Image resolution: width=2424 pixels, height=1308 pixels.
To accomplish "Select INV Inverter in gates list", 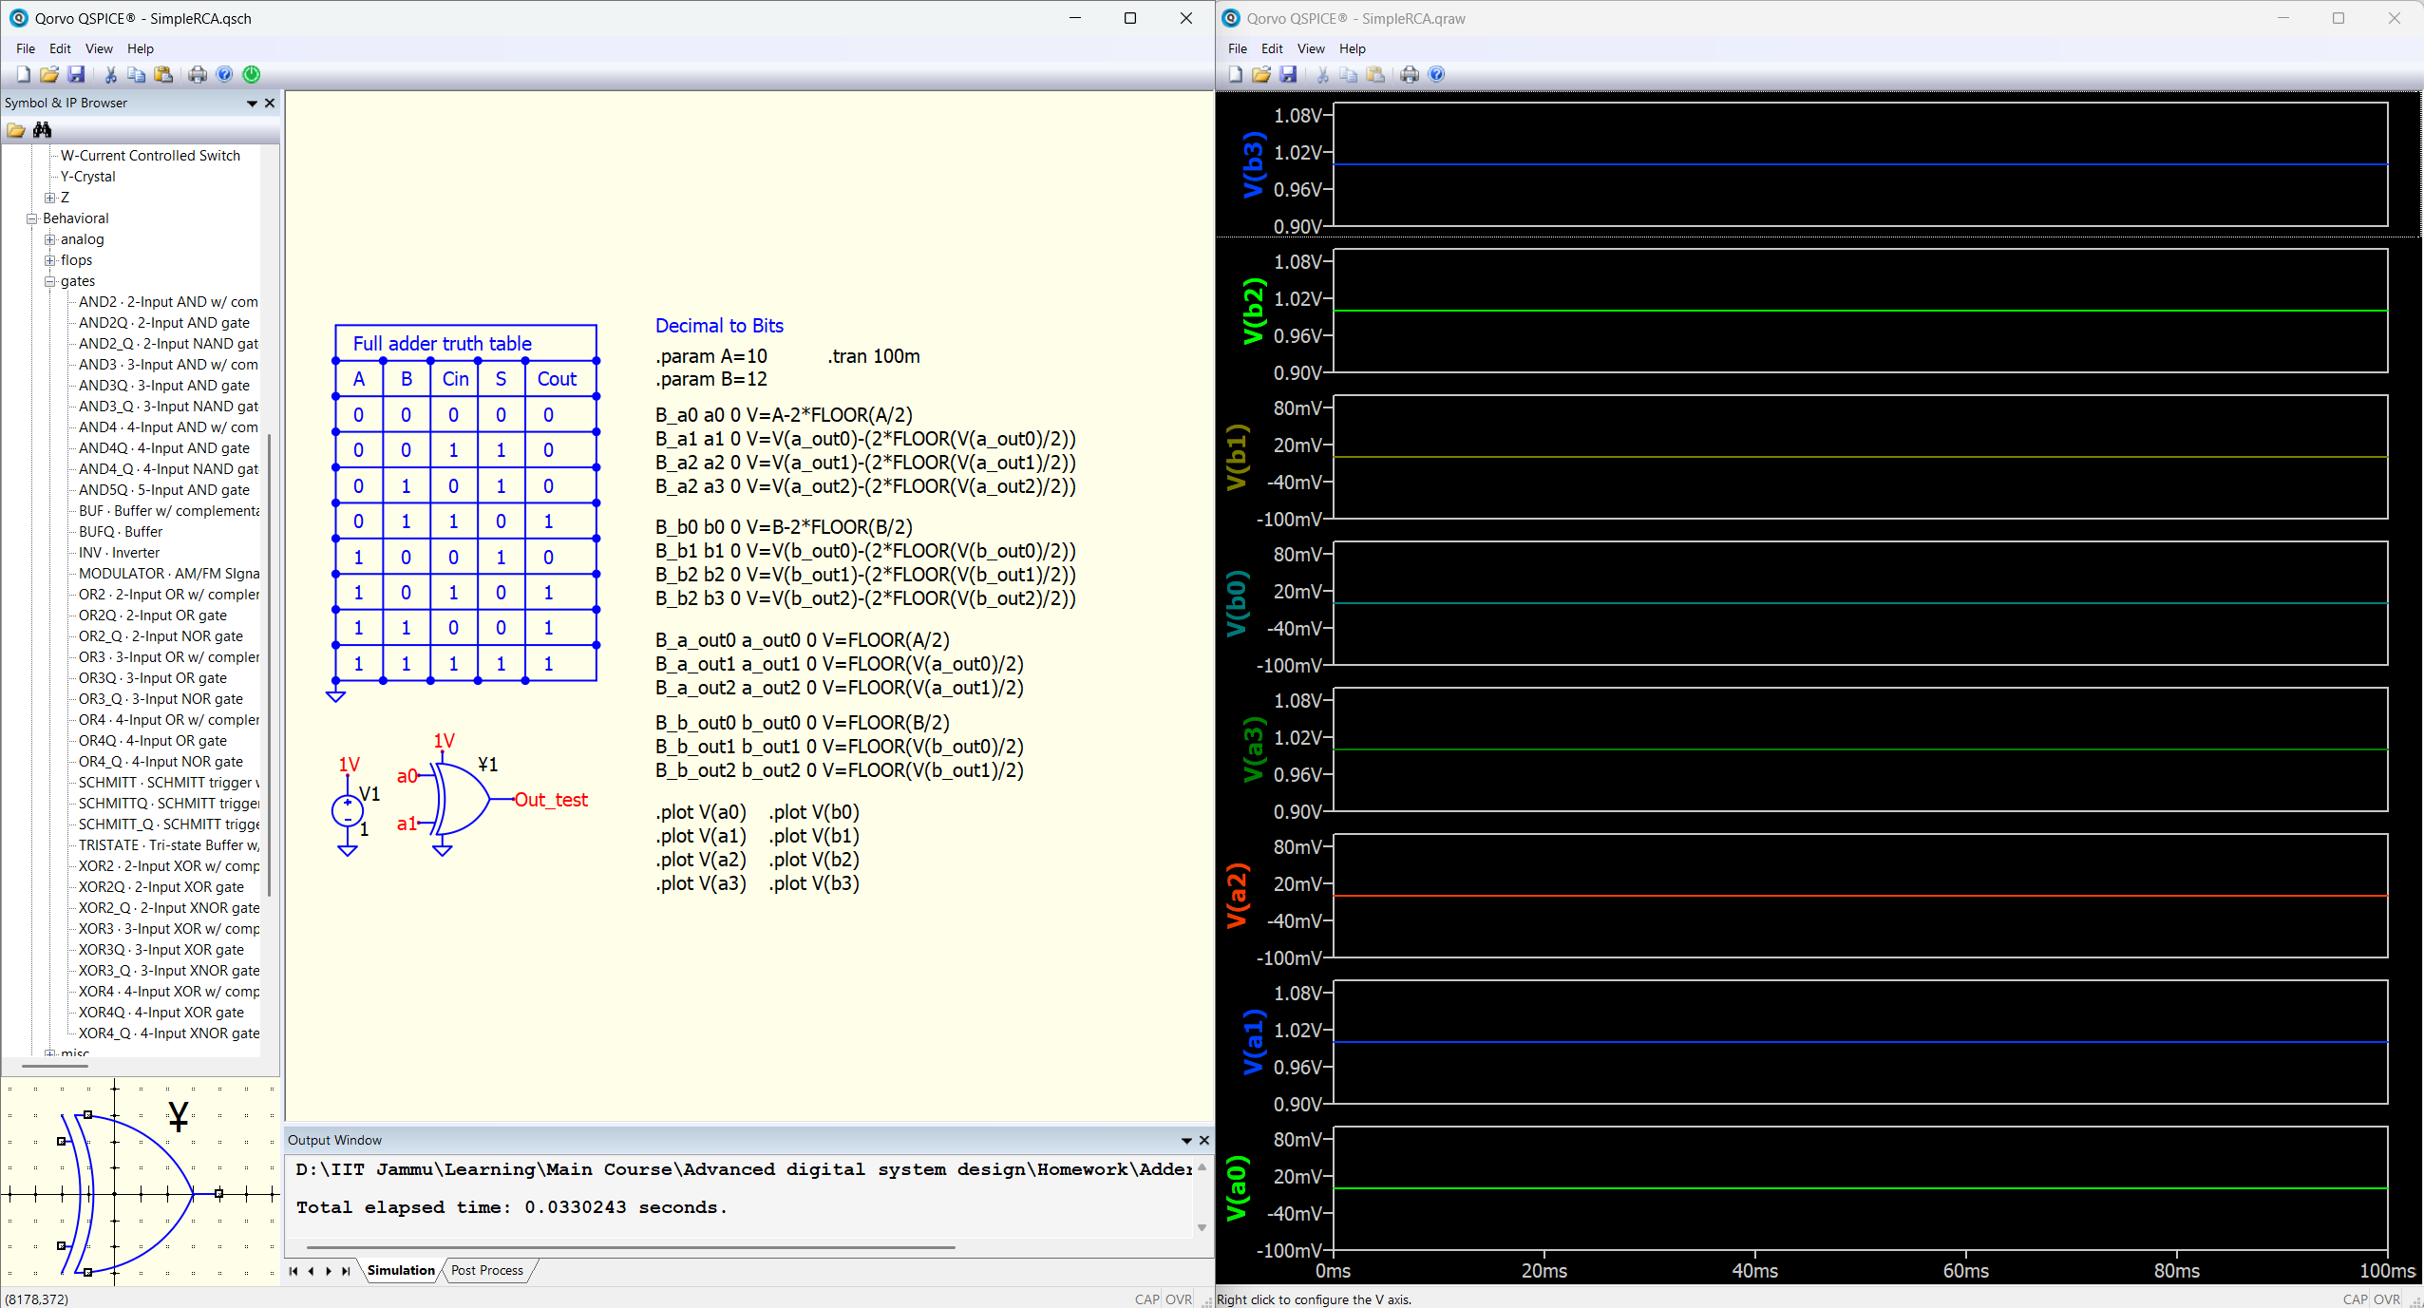I will point(119,553).
